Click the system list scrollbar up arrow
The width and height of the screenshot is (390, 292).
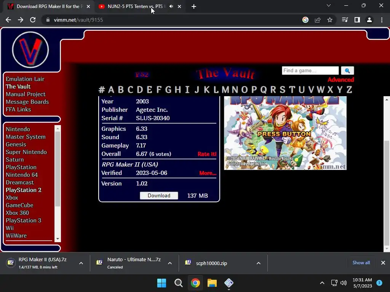point(58,129)
